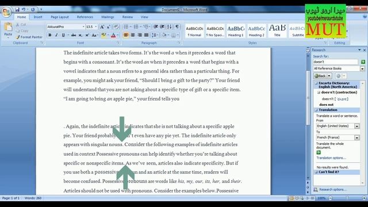The width and height of the screenshot is (368, 207).
Task: Click the Search for field containing doesn't
Action: [x=335, y=62]
